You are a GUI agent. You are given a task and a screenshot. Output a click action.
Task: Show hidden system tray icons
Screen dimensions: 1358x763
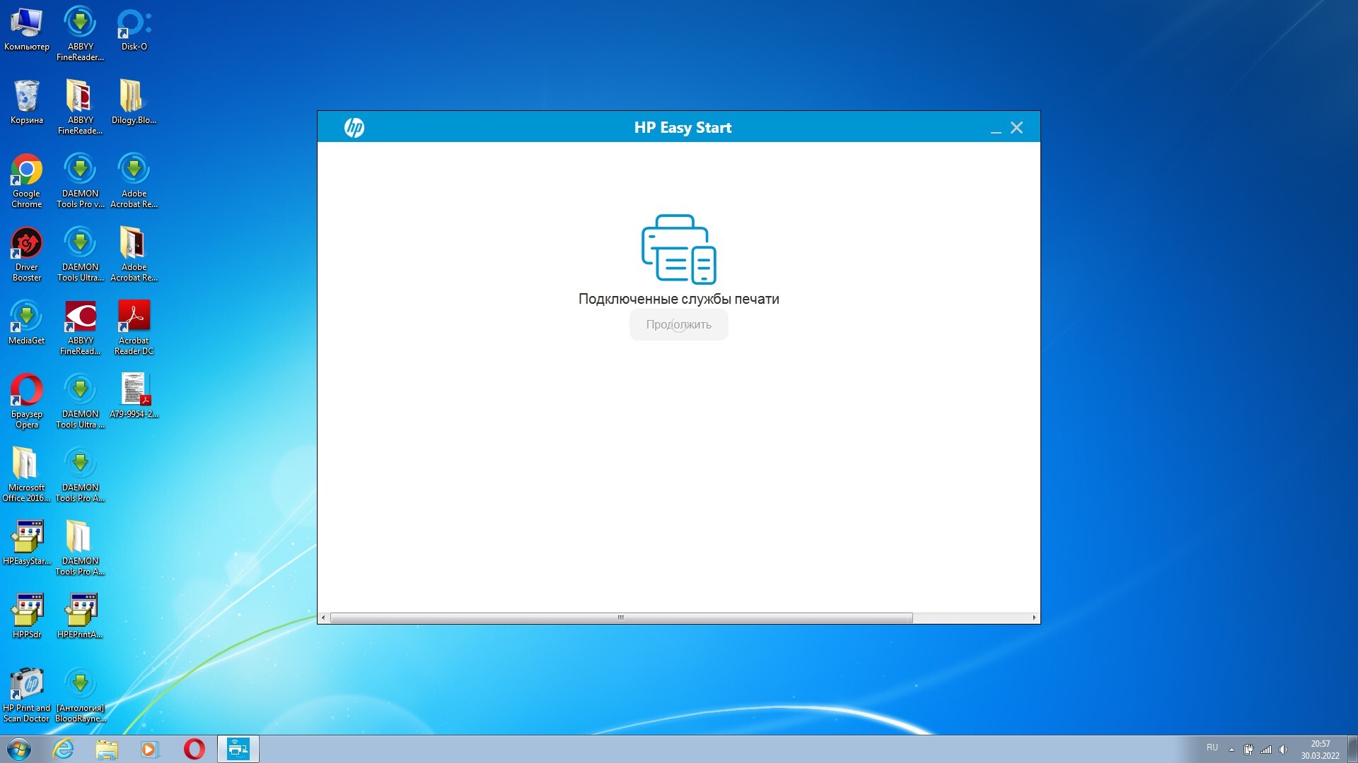coord(1231,750)
